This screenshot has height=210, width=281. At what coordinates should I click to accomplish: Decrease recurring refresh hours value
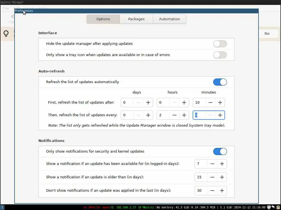pos(174,115)
